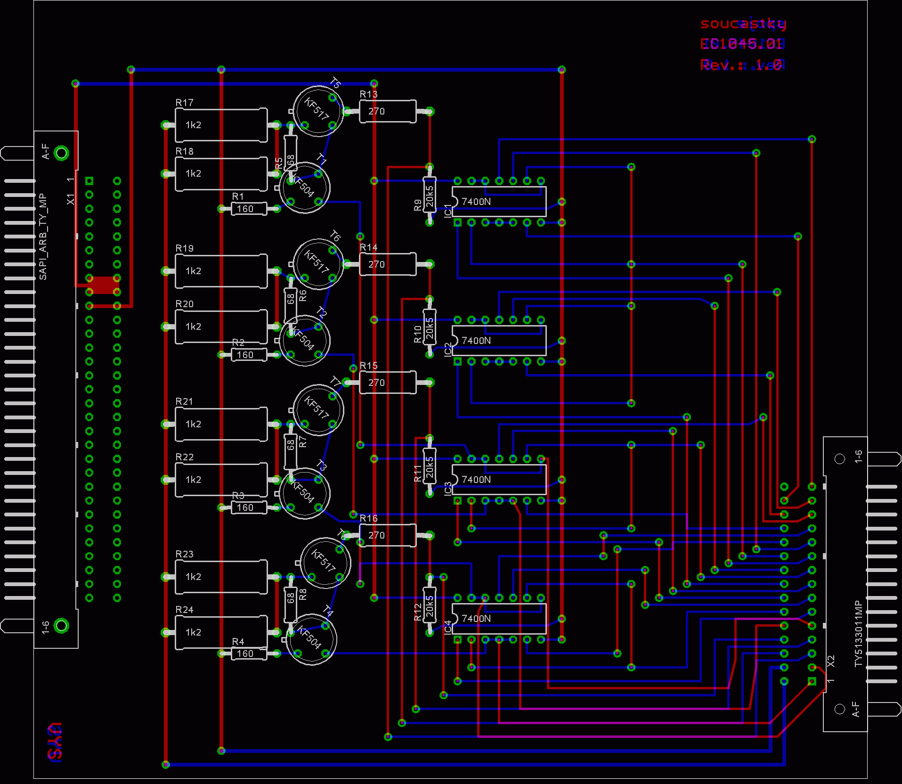Select the TY5133011MP connector label

pos(858,634)
